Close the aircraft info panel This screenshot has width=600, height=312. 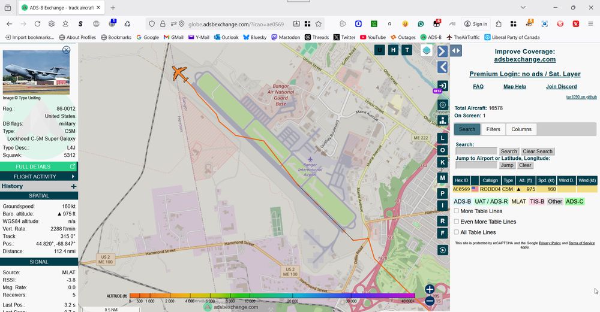[67, 50]
